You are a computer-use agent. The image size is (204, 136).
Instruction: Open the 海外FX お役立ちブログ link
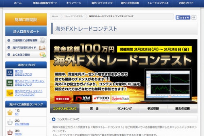pos(23,73)
